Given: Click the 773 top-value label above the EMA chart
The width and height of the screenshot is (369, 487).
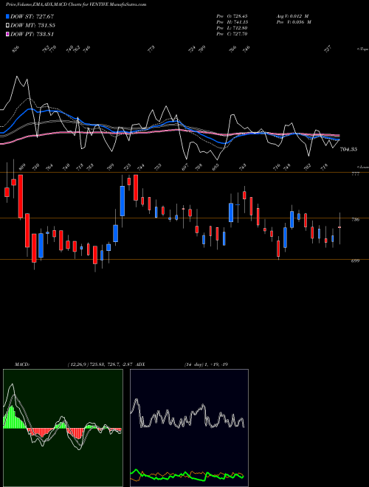Looking at the screenshot, I should [151, 49].
